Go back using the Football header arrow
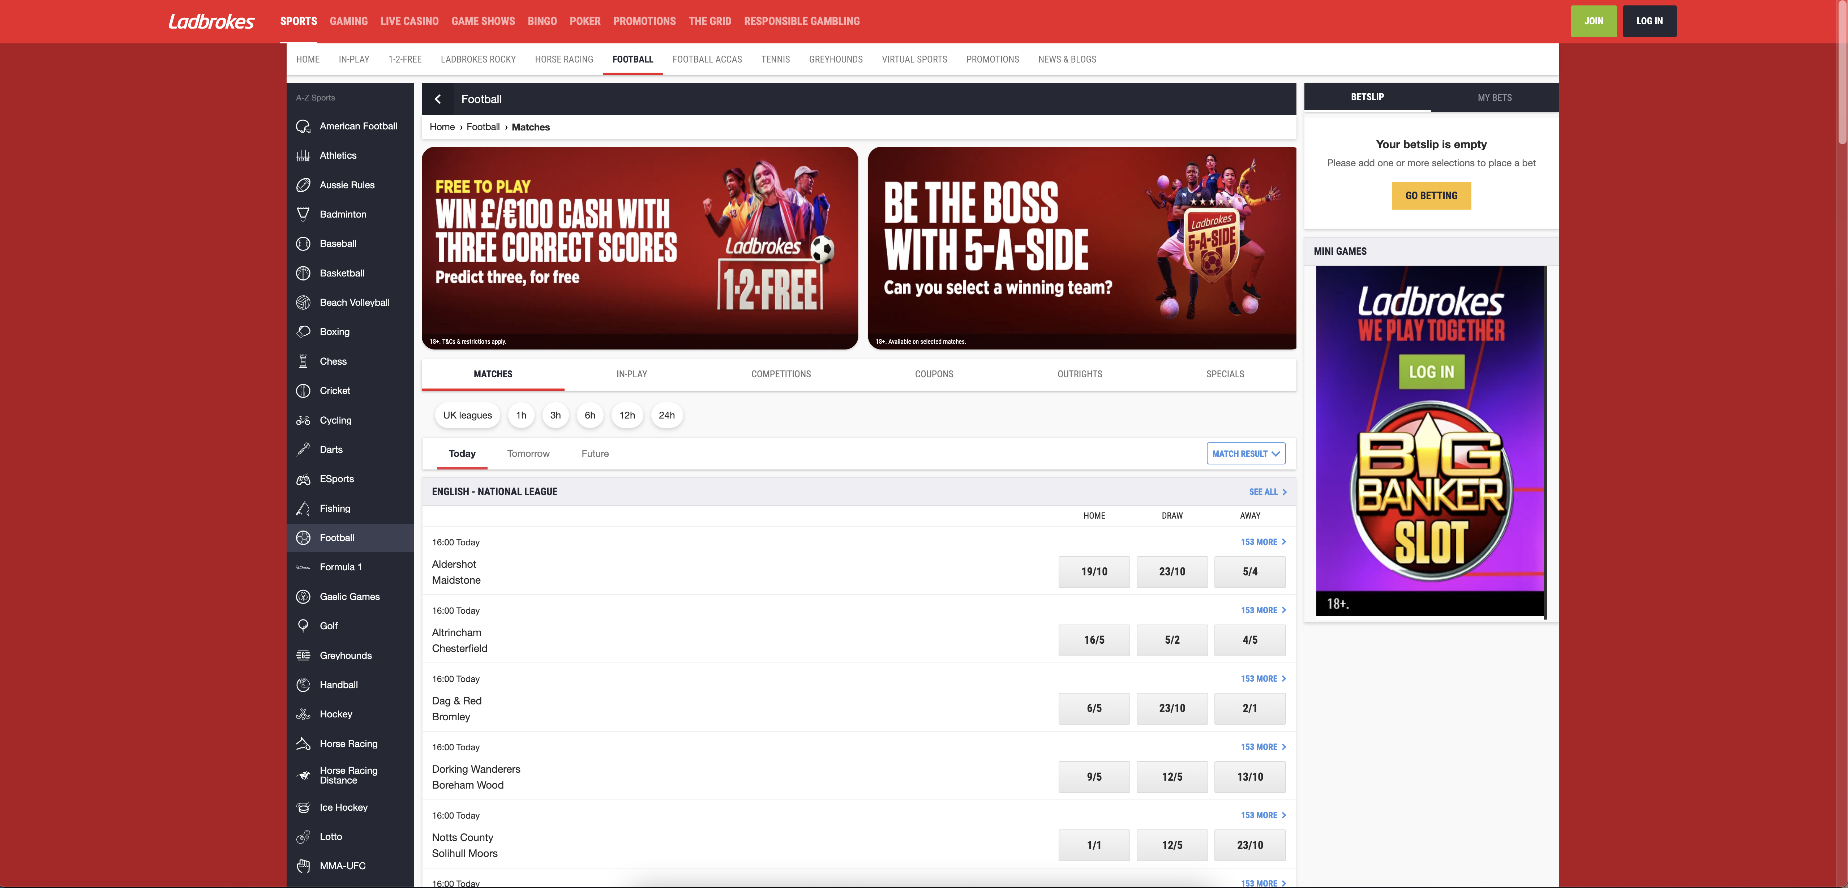 pos(438,99)
